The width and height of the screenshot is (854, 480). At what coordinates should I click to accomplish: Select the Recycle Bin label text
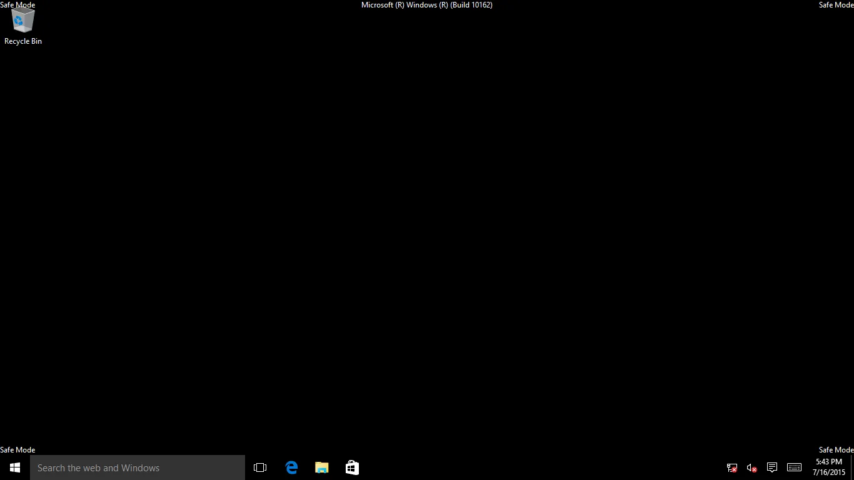[x=23, y=41]
